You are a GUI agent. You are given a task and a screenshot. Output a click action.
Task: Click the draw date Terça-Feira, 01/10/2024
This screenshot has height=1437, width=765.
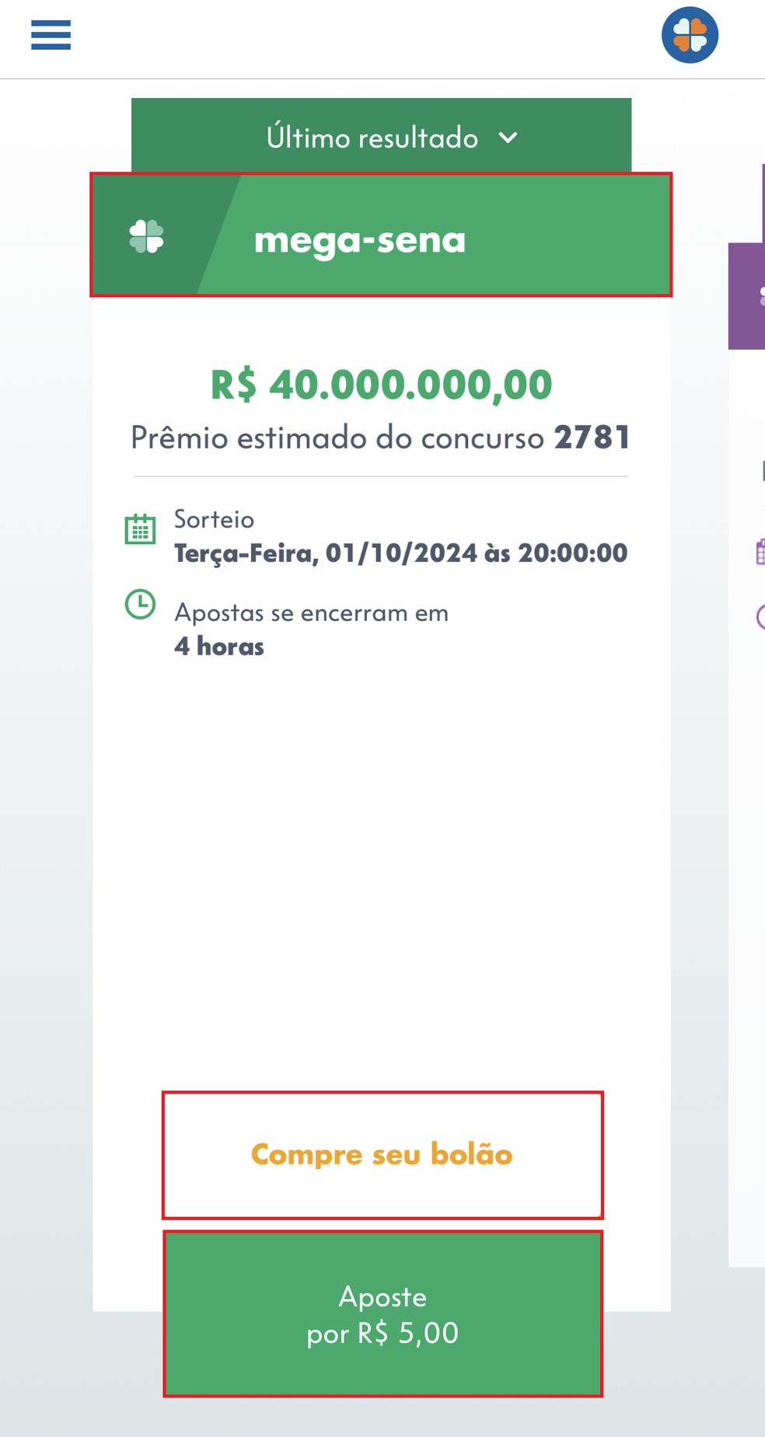(400, 553)
